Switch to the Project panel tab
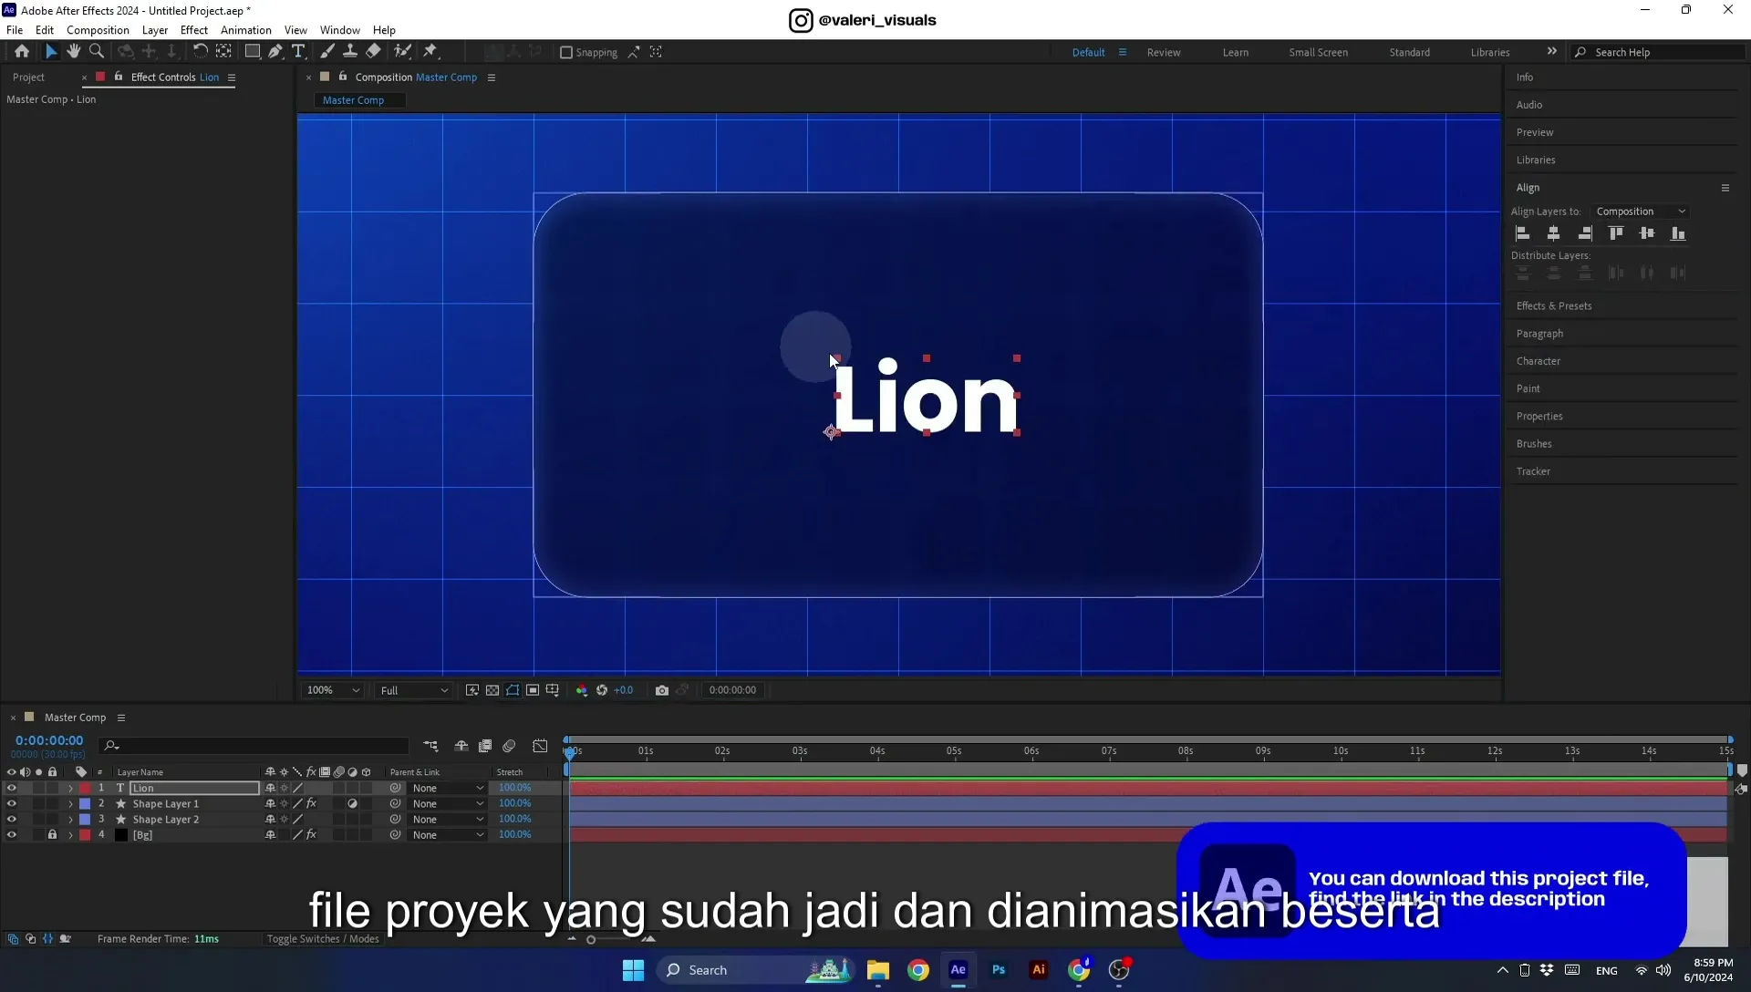 click(x=28, y=77)
